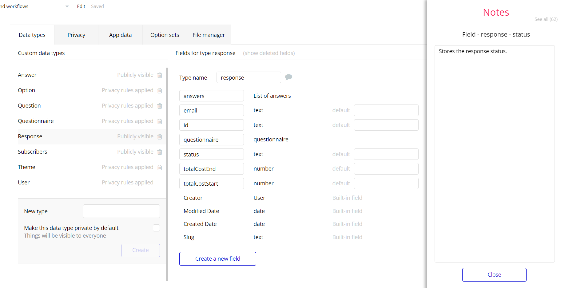Remove Subscribers type using trash icon
565x288 pixels.
click(x=160, y=152)
